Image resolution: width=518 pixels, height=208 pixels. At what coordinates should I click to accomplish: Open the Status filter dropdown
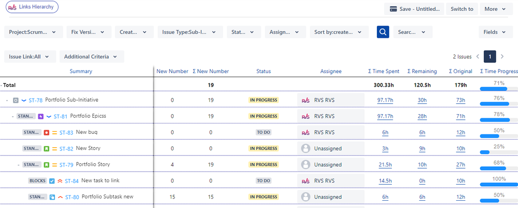point(244,32)
